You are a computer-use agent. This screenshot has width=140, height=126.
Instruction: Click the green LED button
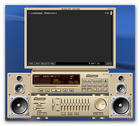point(106,81)
